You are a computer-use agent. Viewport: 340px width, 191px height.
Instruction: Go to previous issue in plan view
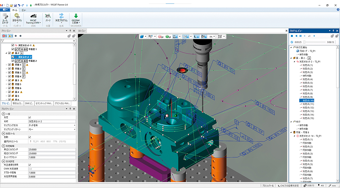coord(16,36)
